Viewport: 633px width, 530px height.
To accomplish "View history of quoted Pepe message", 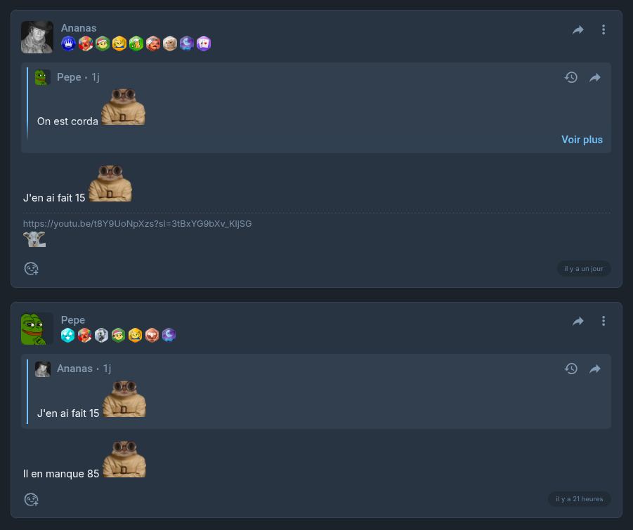I will 571,77.
